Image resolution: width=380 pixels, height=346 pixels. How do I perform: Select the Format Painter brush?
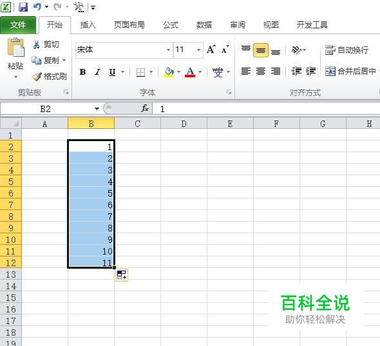pyautogui.click(x=37, y=77)
